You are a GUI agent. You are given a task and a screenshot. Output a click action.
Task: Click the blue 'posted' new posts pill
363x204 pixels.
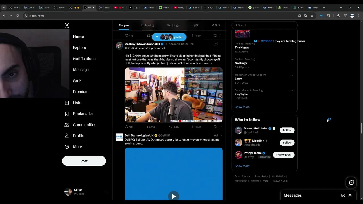(169, 37)
